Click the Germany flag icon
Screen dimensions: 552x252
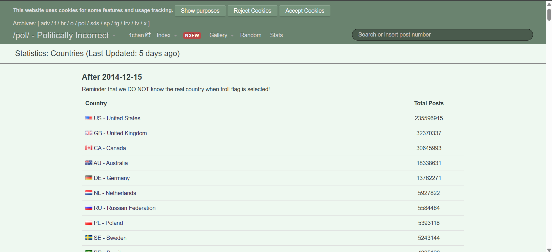pos(89,178)
